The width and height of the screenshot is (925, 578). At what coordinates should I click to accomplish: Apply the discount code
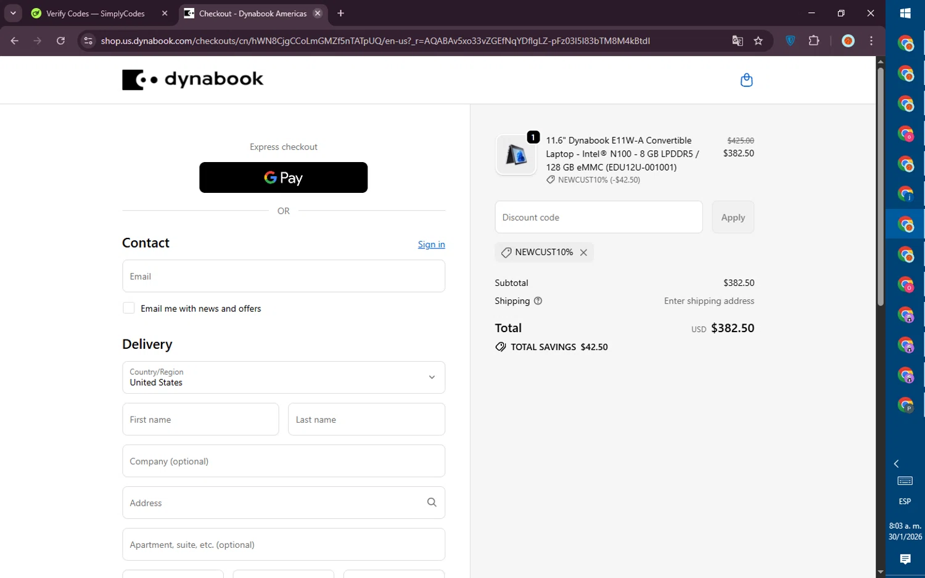pyautogui.click(x=733, y=217)
